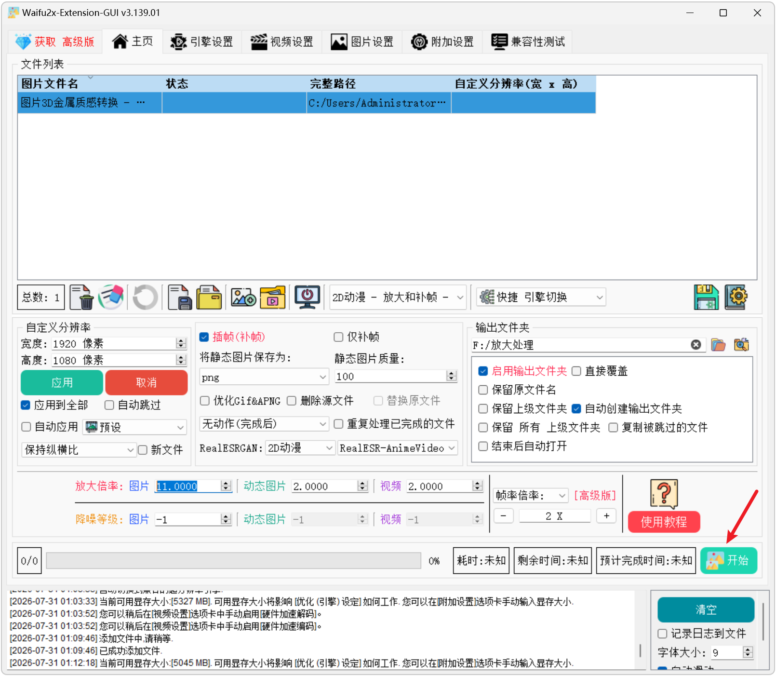
Task: Toggle 自动创建输出文件夹 checkbox
Action: (576, 408)
